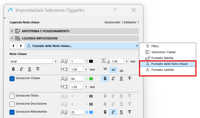The height and width of the screenshot is (118, 200).
Task: Select left text alignment icon
Action: pyautogui.click(x=105, y=69)
